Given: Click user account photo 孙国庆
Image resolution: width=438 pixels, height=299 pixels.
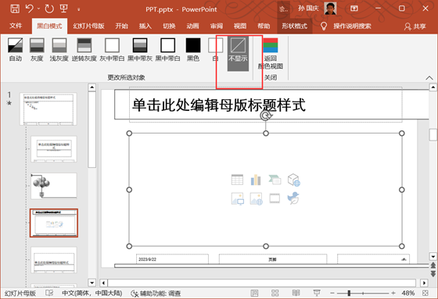Looking at the screenshot, I should click(x=330, y=9).
